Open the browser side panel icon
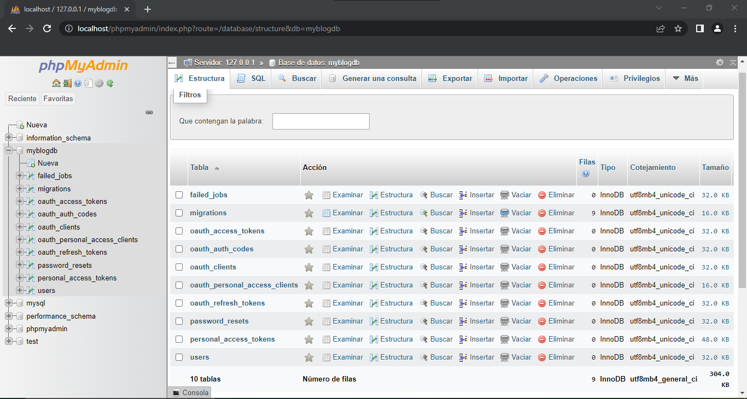 pyautogui.click(x=700, y=28)
